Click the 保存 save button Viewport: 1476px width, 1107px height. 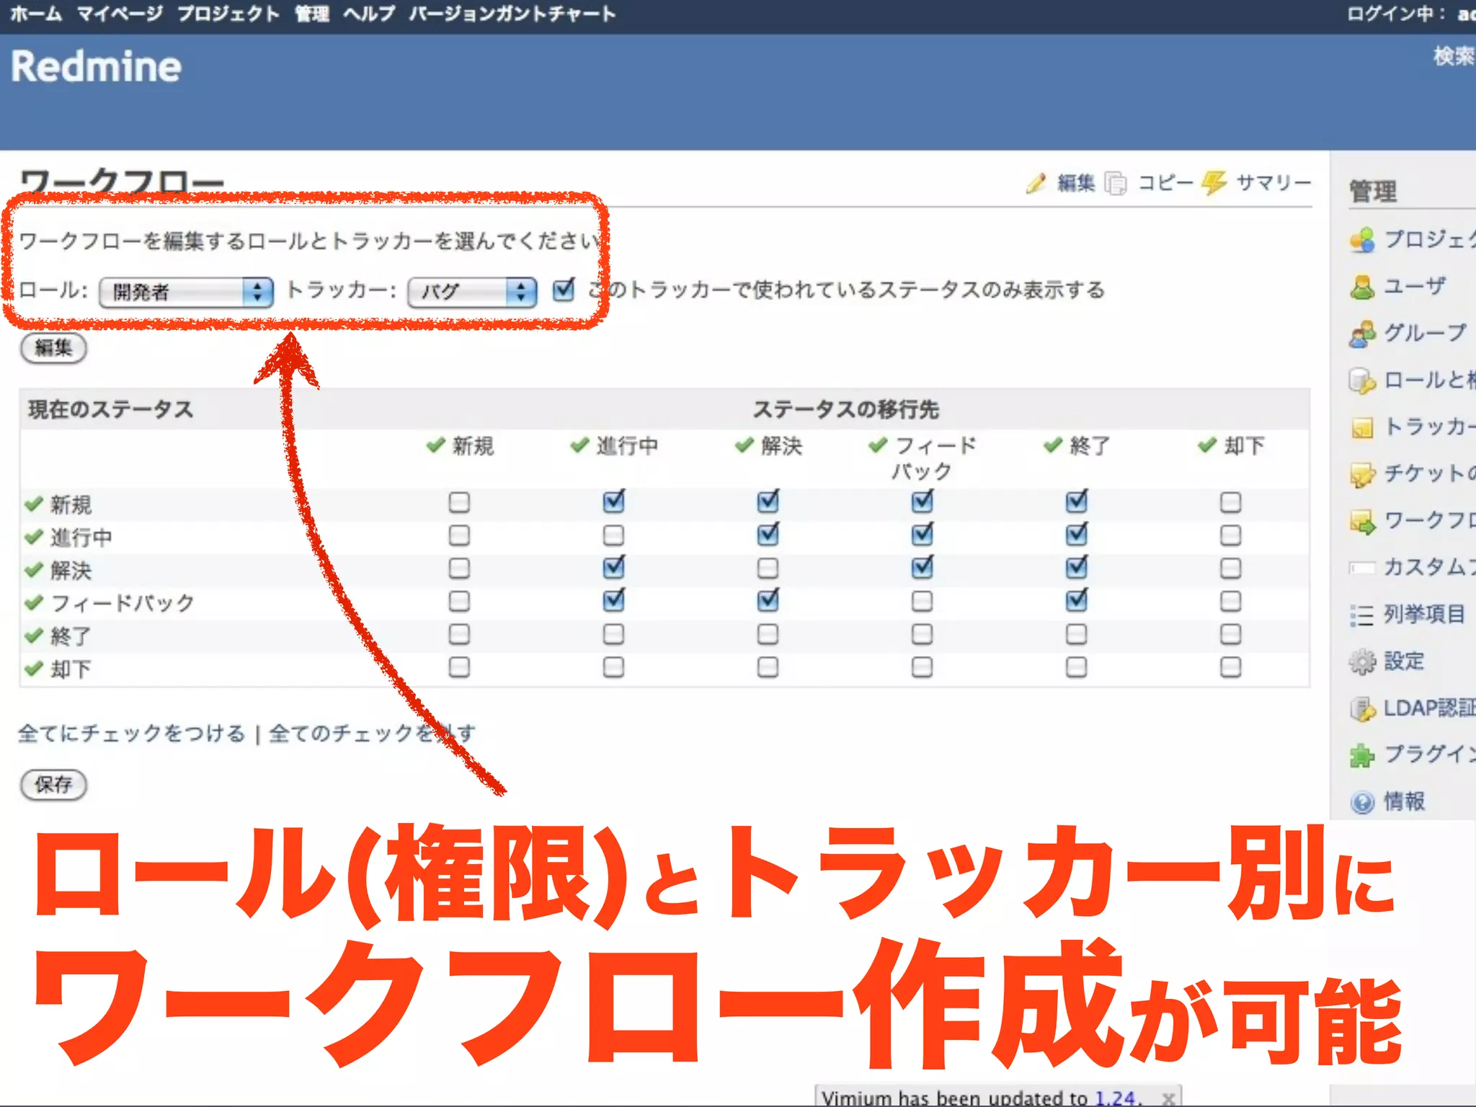(53, 784)
